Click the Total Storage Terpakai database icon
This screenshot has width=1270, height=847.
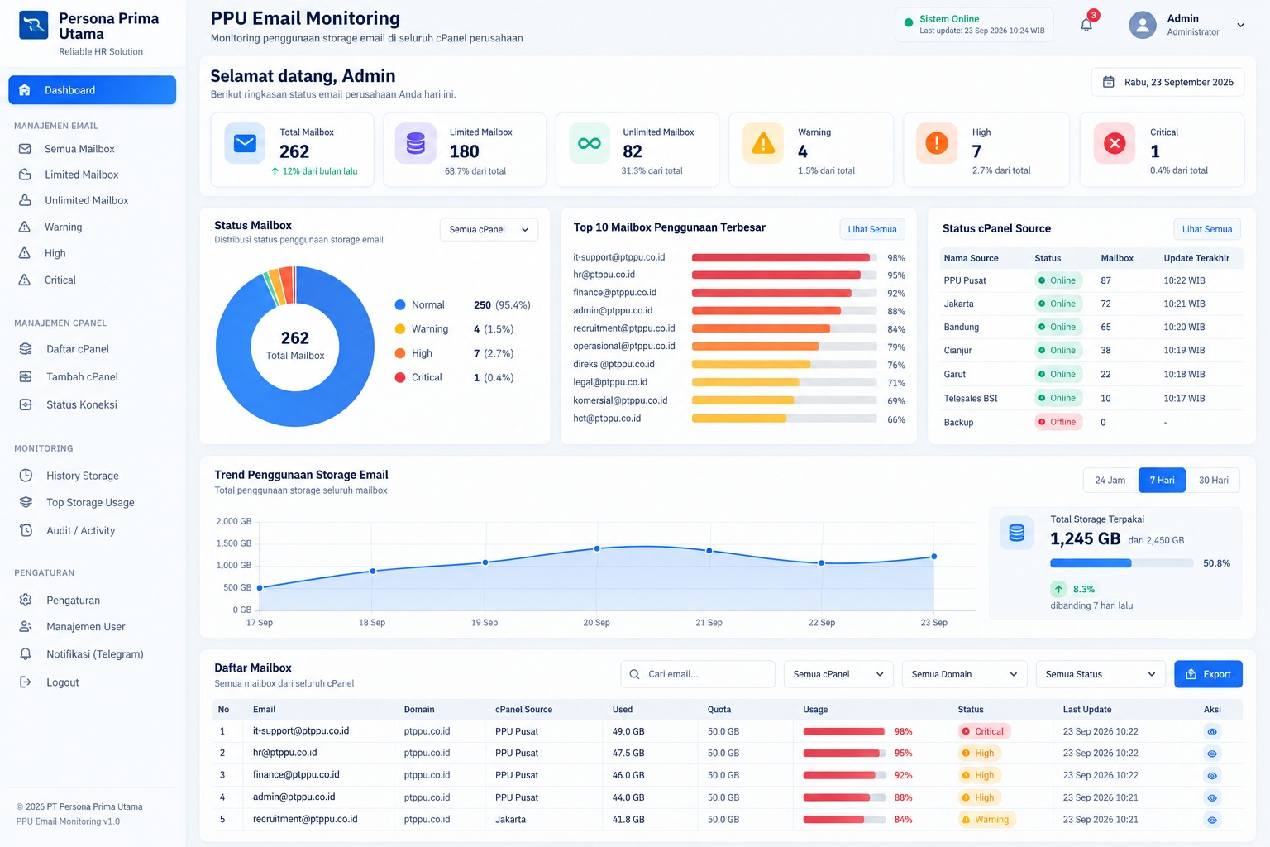[1017, 533]
